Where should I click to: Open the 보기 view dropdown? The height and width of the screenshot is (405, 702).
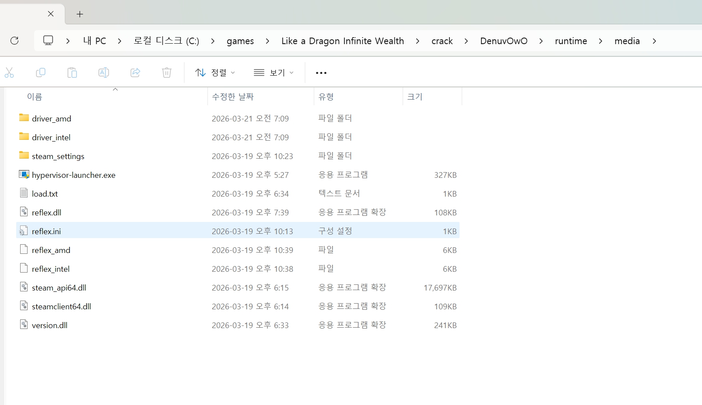pyautogui.click(x=274, y=73)
